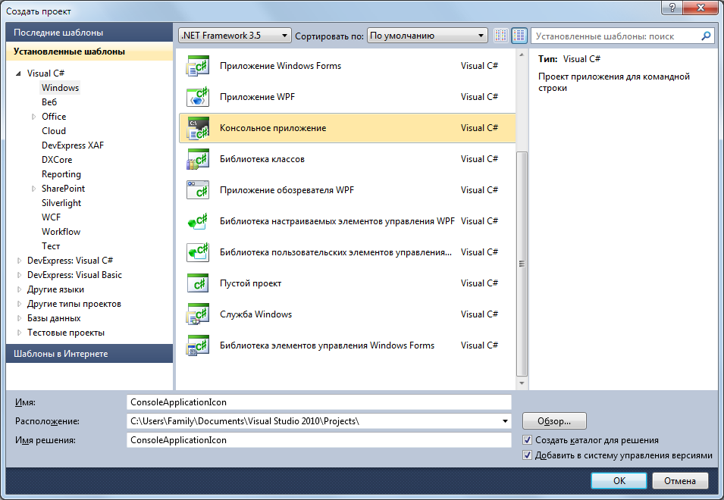Click the Имя project name field
Viewport: 724px width, 500px height.
pos(319,402)
